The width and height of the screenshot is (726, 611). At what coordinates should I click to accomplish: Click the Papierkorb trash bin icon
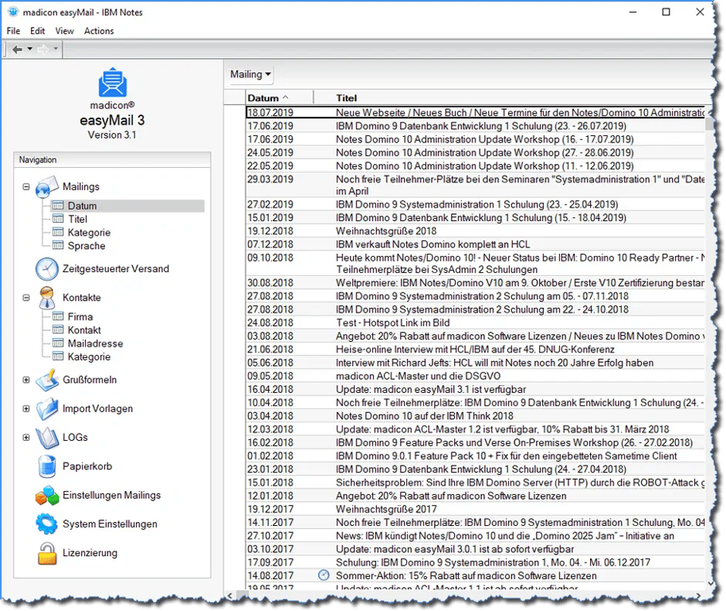[47, 466]
